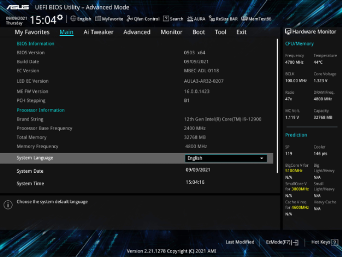The image size is (342, 258).
Task: Open the Tool tab
Action: tap(220, 32)
